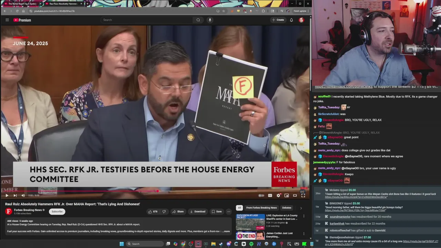Toggle closed captions in player
Viewport: 441px width, 248px height.
pyautogui.click(x=270, y=195)
